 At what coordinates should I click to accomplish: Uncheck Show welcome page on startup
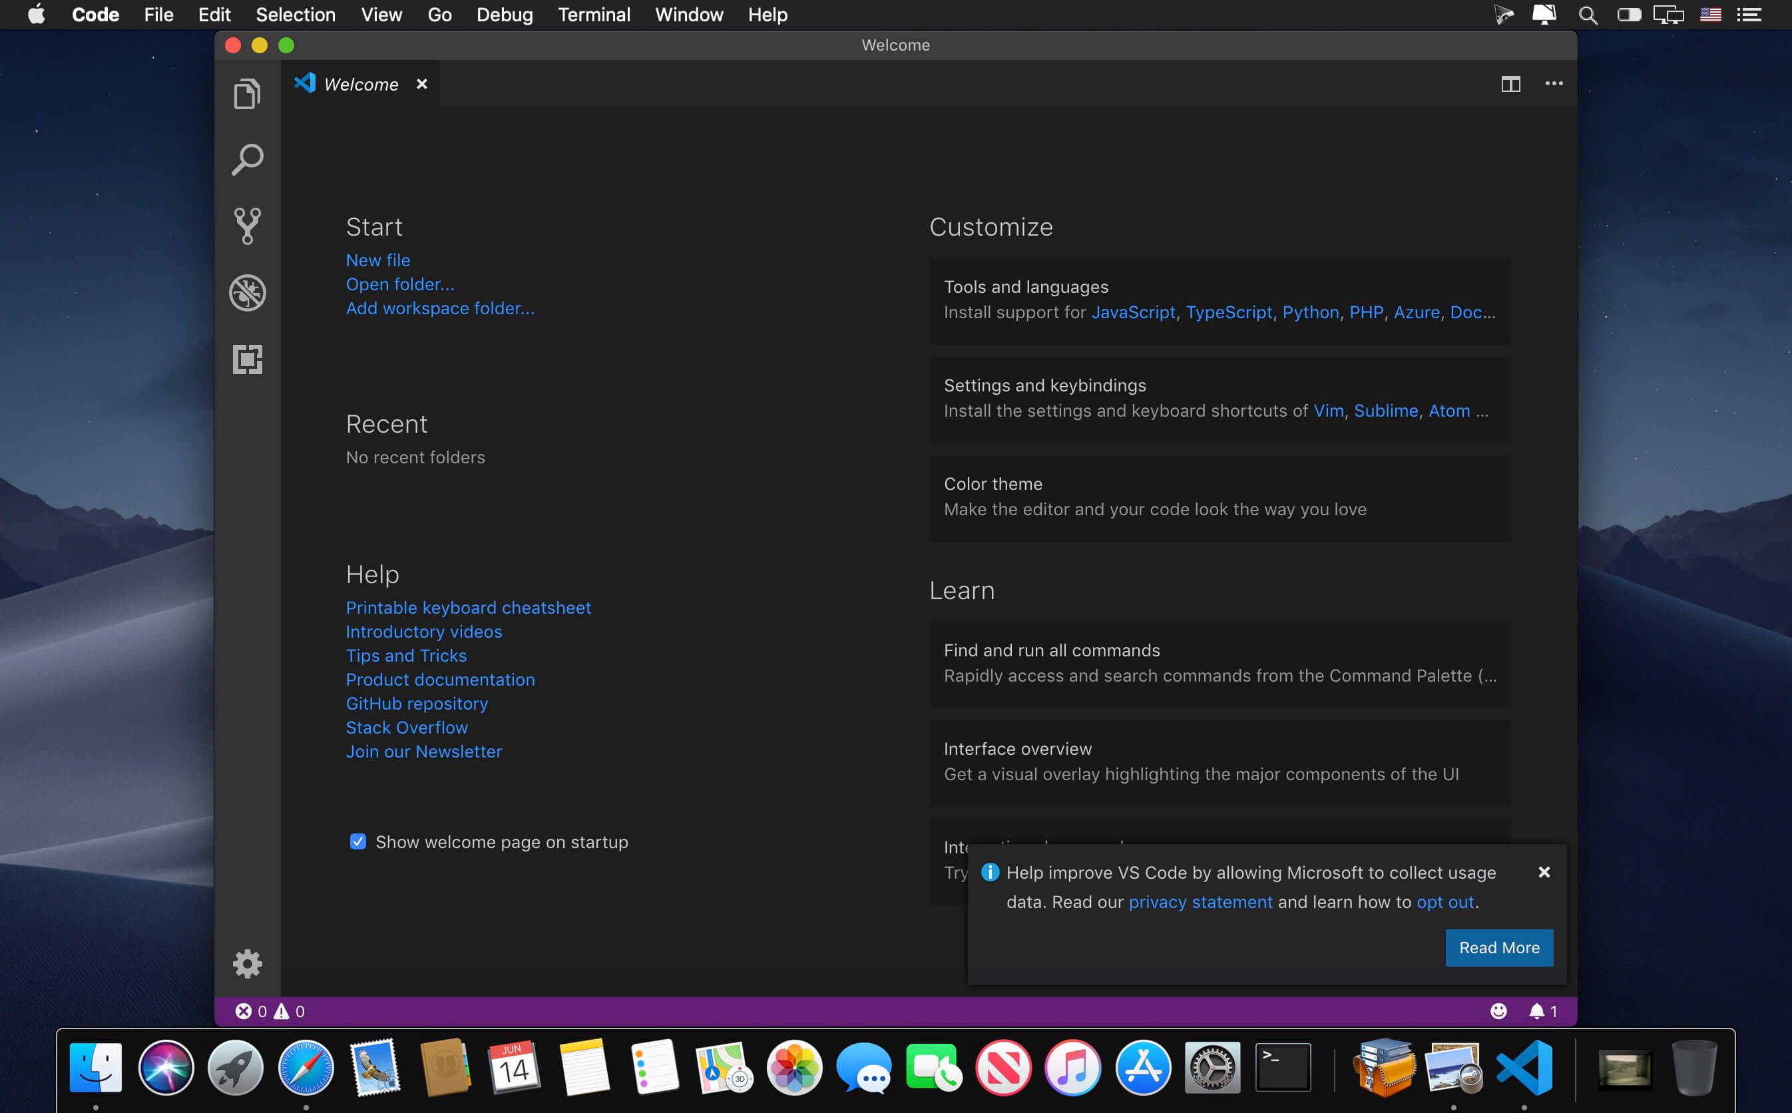tap(357, 841)
